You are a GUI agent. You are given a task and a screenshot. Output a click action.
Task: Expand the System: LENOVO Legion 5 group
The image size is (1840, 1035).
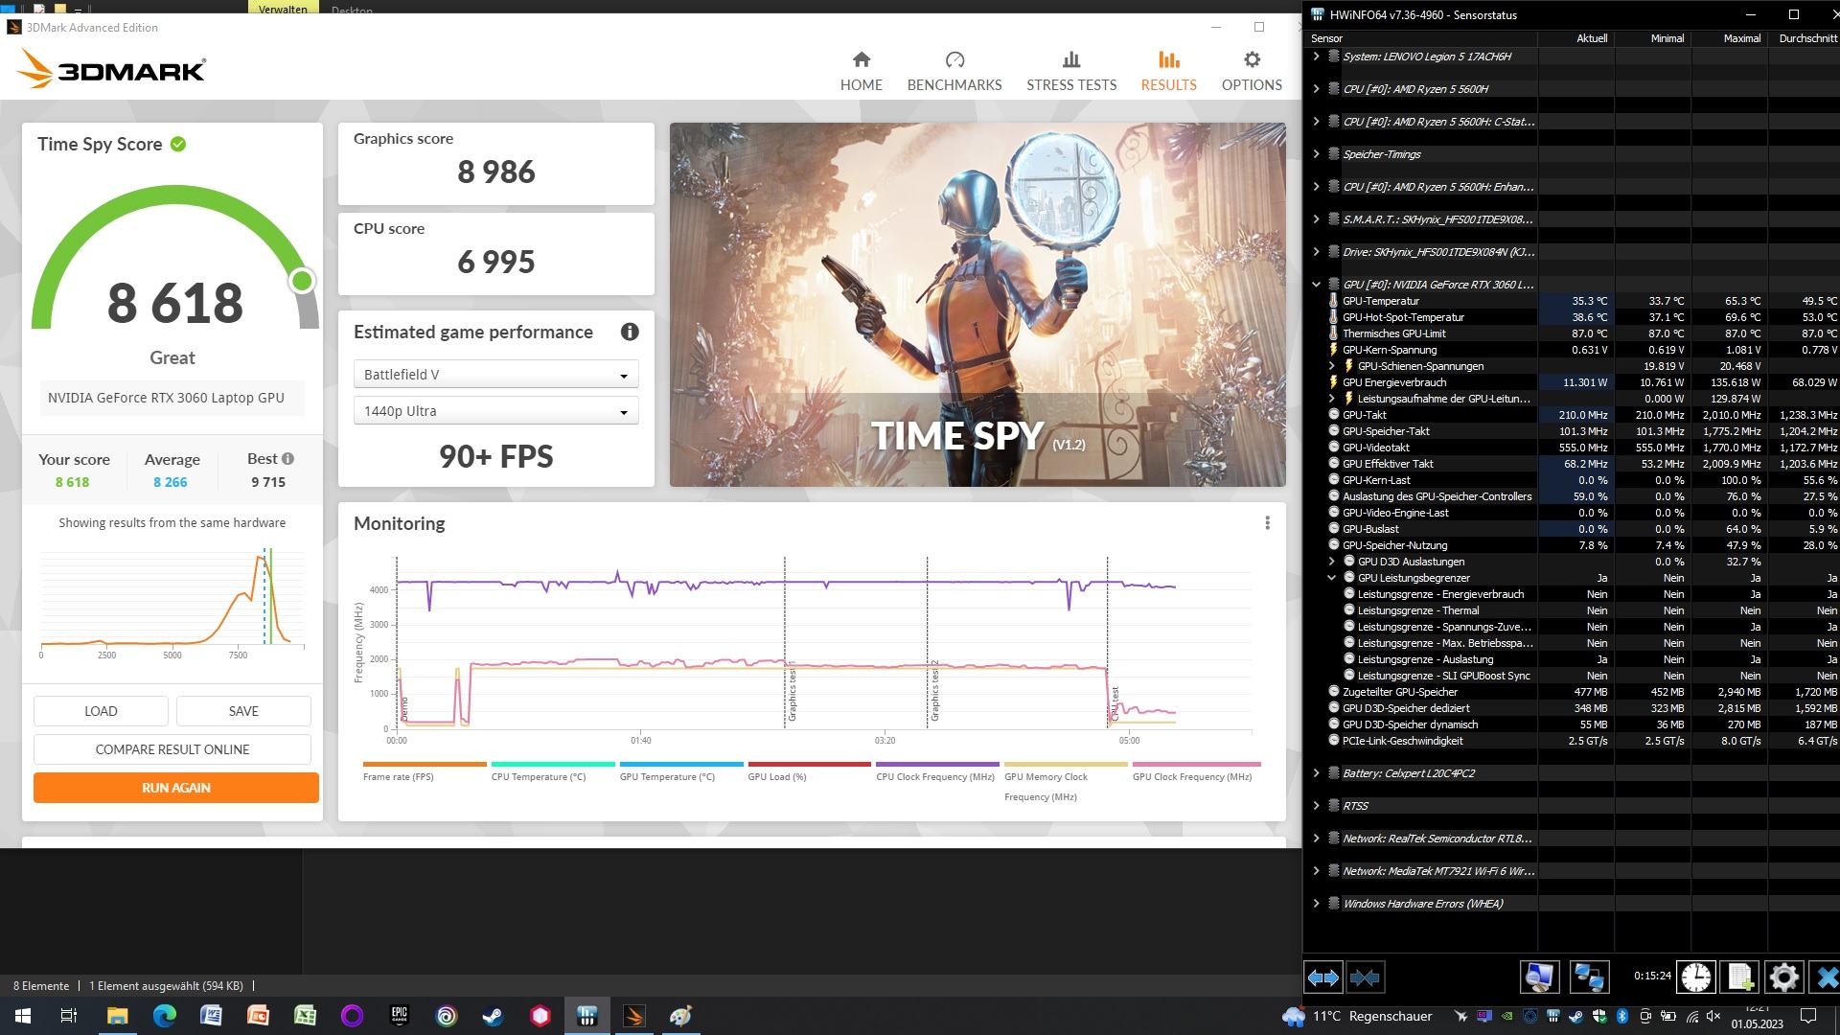click(x=1316, y=57)
